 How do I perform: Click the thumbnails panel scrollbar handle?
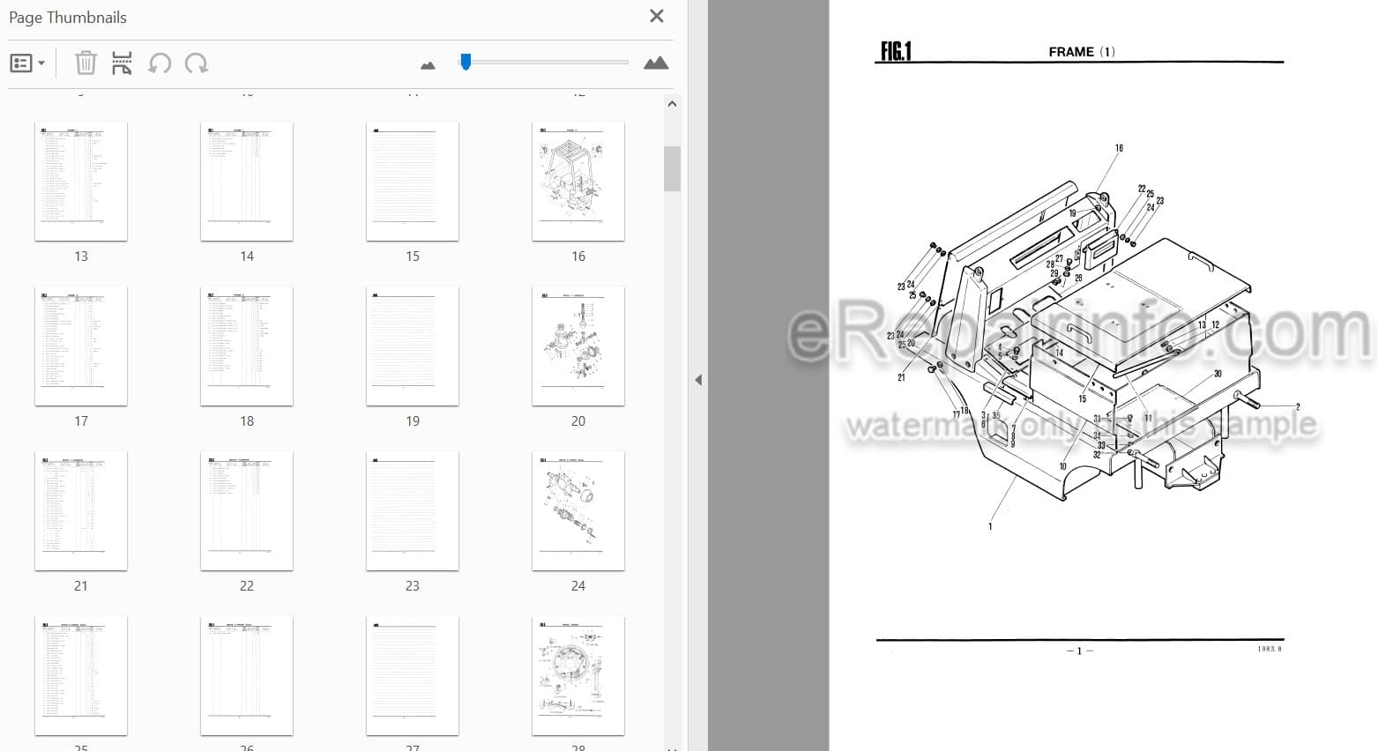672,168
